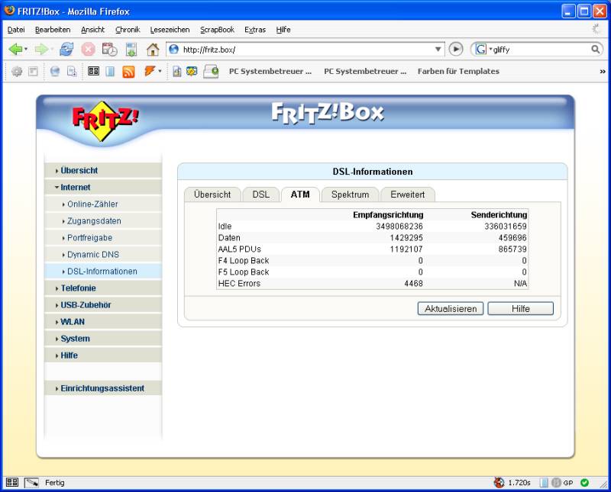Open the Hilfe menu in the menu bar
Image resolution: width=611 pixels, height=492 pixels.
283,30
